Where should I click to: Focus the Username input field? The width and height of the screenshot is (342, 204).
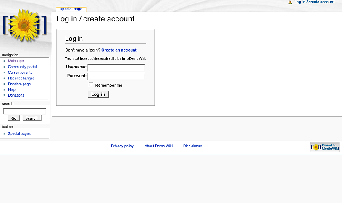(116, 68)
